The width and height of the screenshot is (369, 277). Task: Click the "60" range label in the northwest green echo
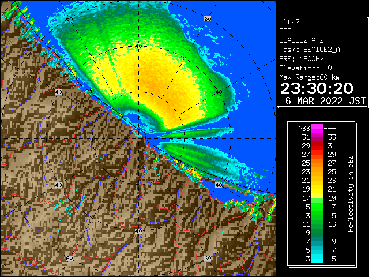pos(69,18)
